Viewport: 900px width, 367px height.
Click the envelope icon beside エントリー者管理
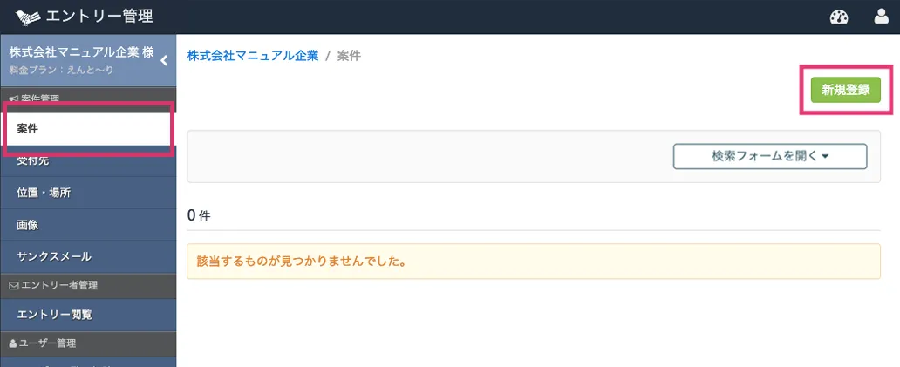(x=12, y=285)
